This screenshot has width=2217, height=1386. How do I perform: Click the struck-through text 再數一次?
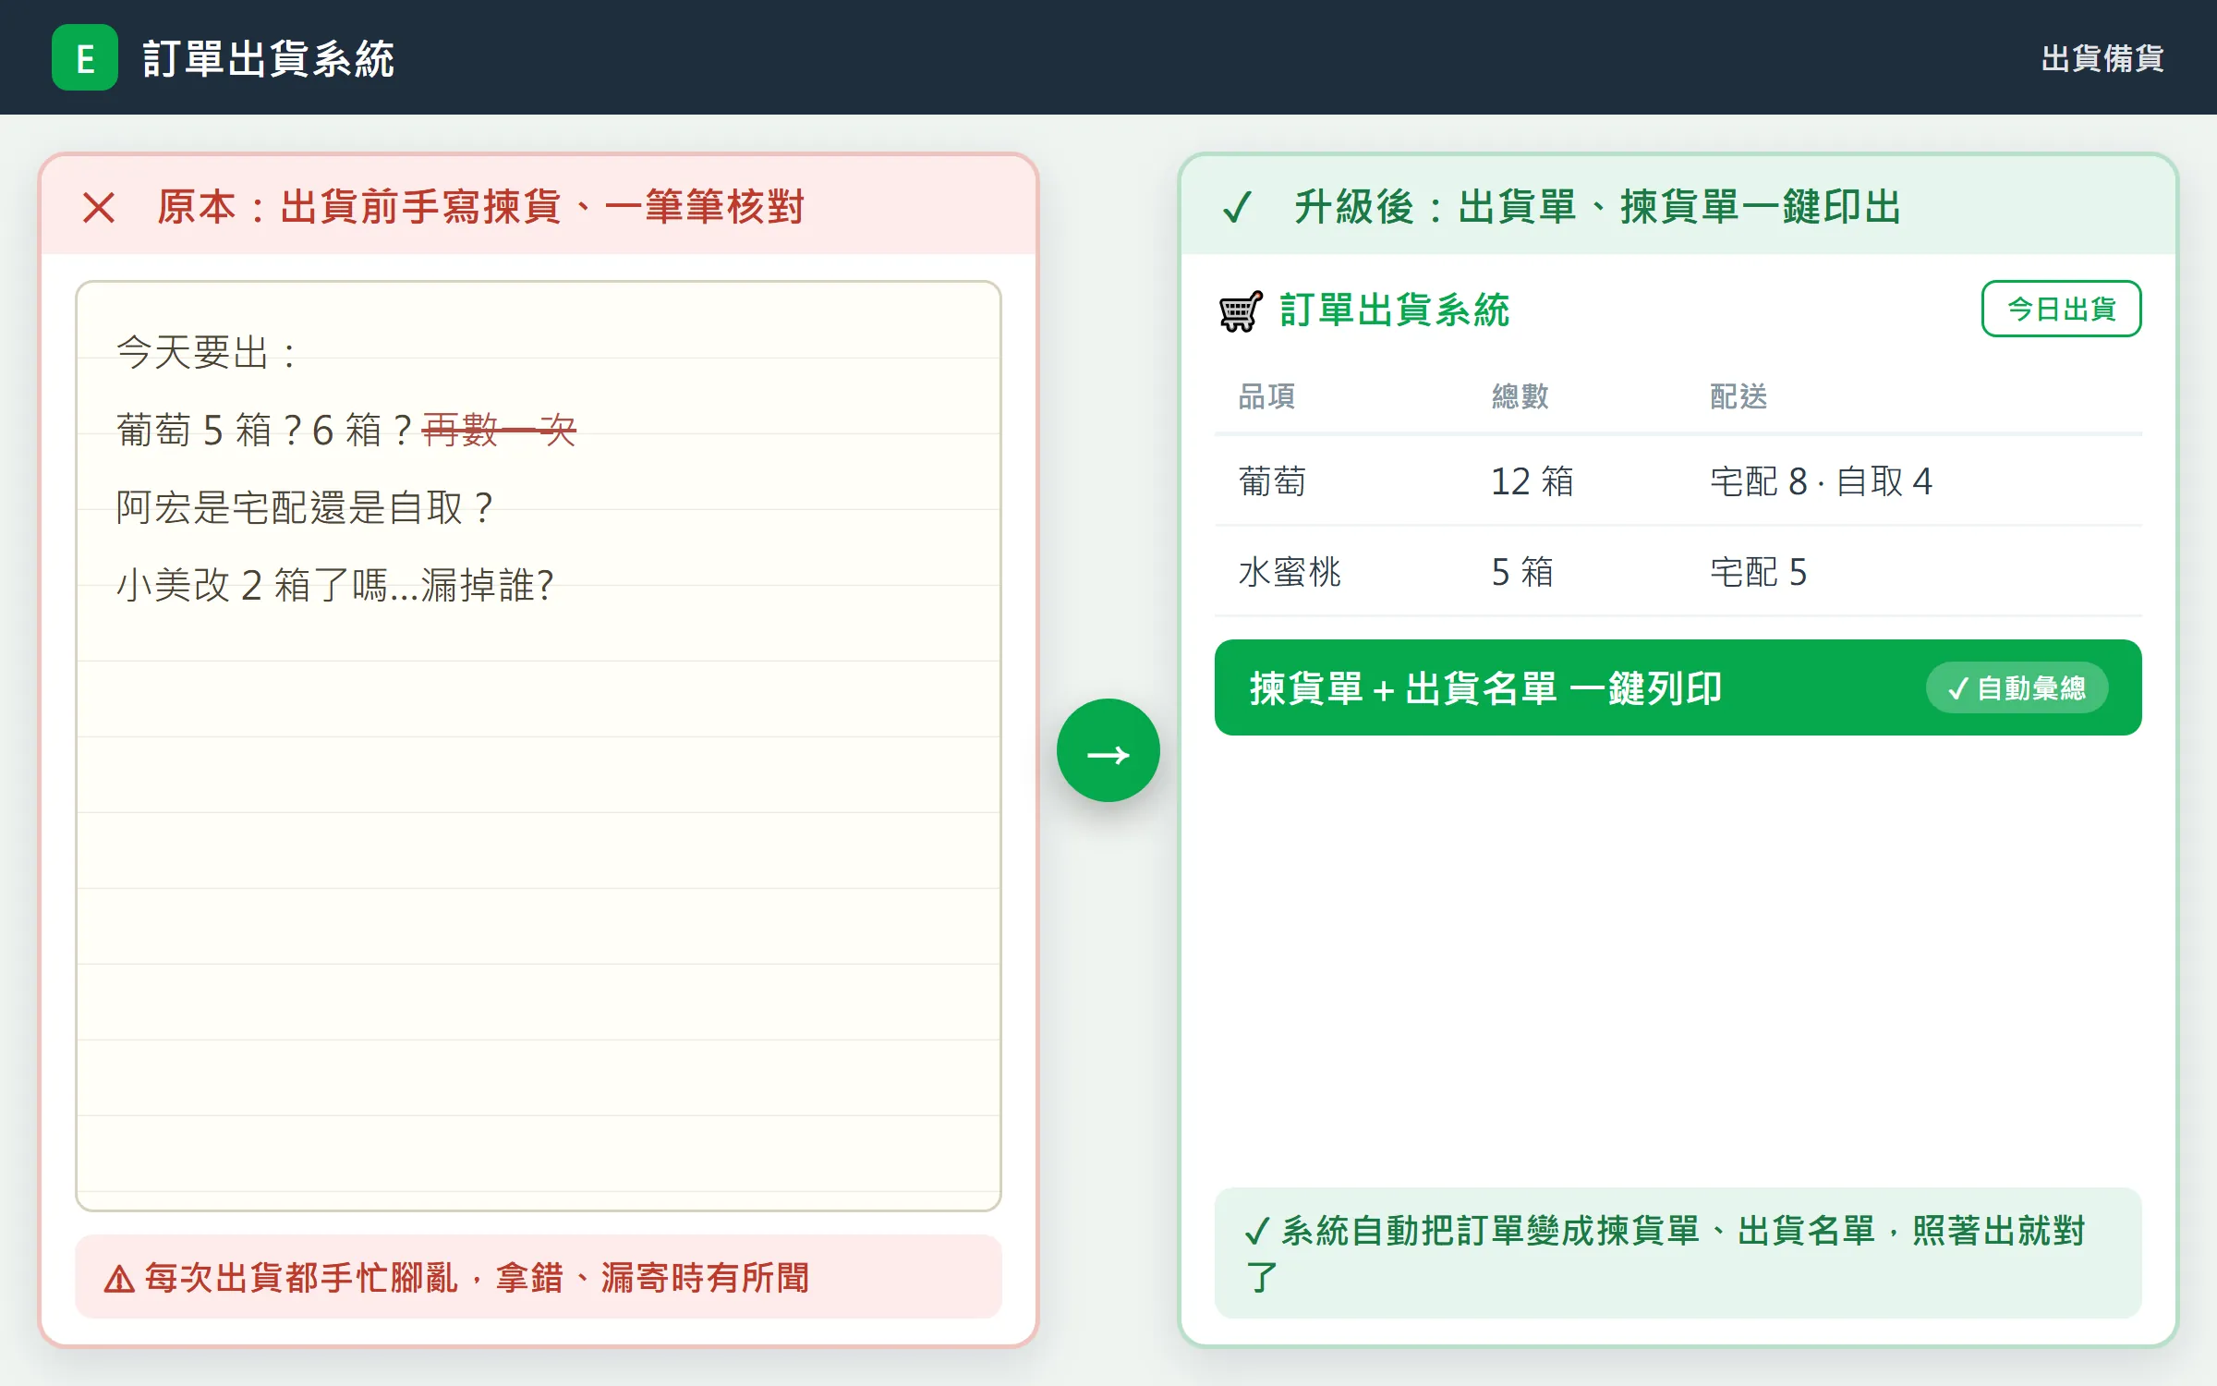pos(499,430)
